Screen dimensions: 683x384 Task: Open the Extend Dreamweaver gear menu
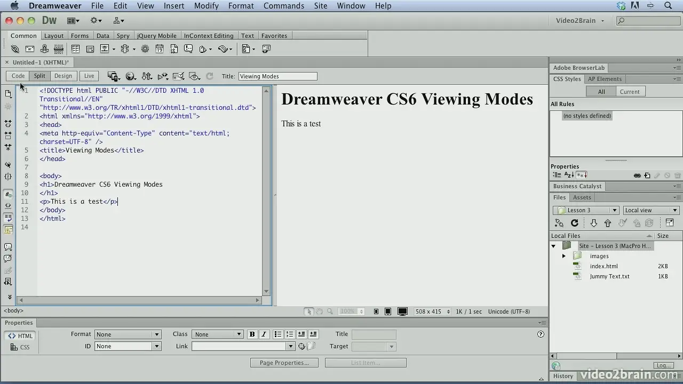(x=97, y=21)
